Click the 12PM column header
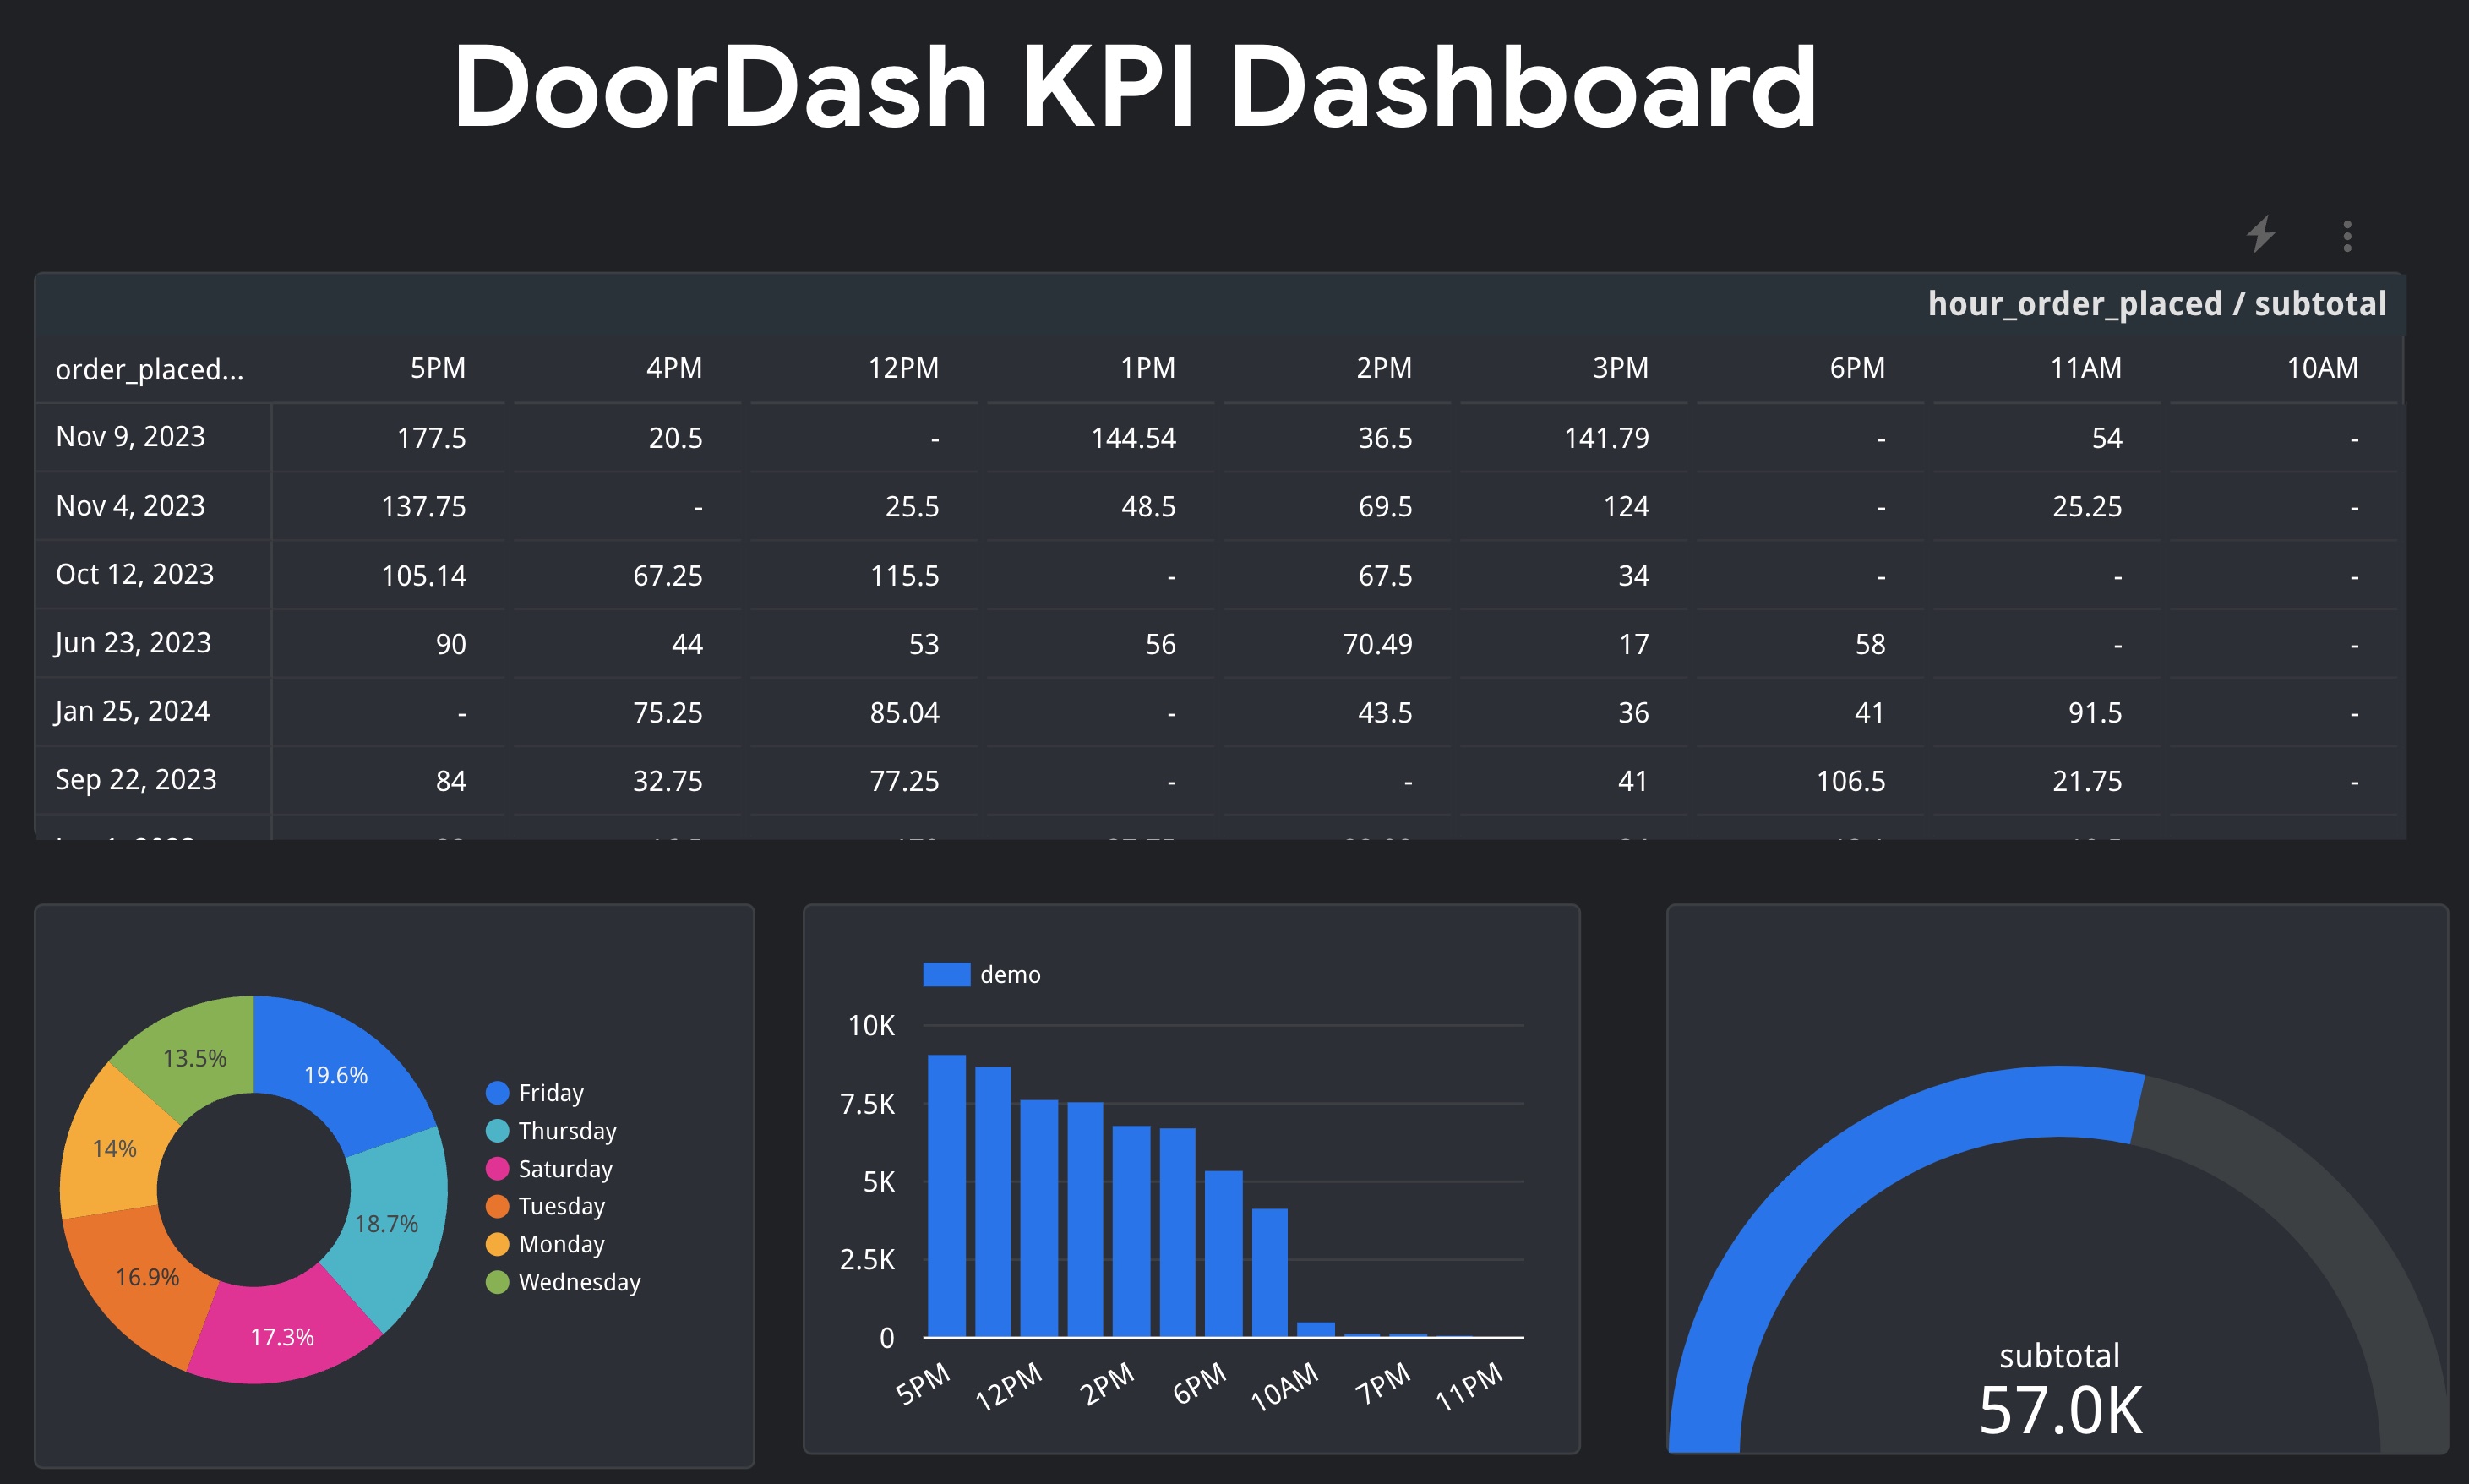 coord(902,368)
